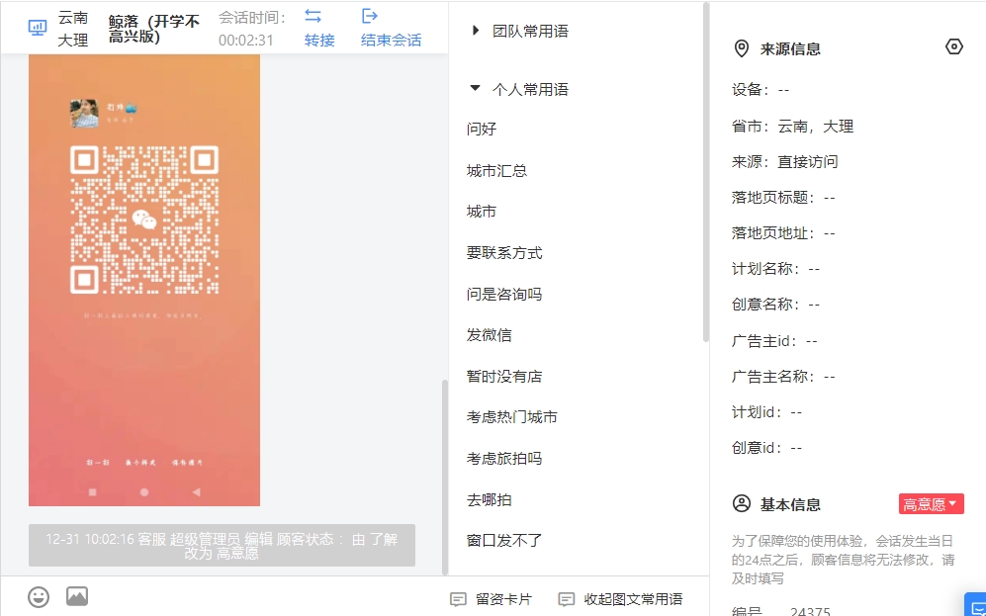Select the 考虑热门城市 quick phrase

512,417
